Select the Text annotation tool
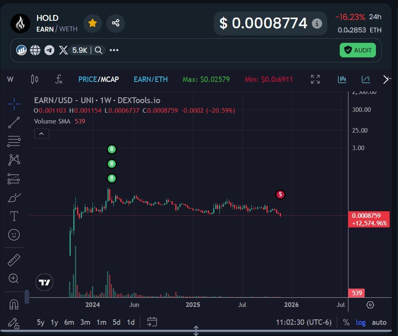This screenshot has height=336, width=398. coord(14,216)
